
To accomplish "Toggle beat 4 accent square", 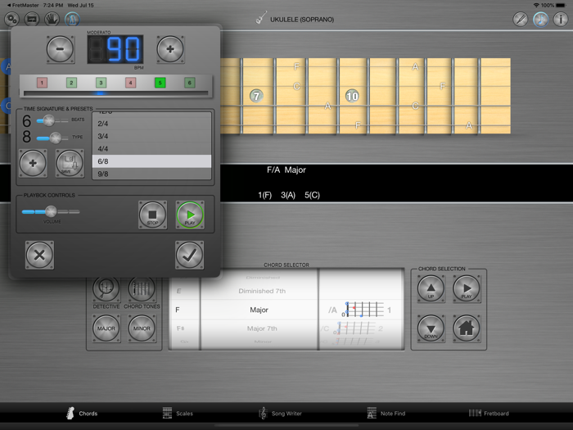I will (x=130, y=83).
